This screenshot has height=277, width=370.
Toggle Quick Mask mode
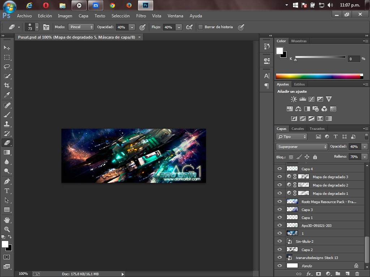pyautogui.click(x=7, y=257)
